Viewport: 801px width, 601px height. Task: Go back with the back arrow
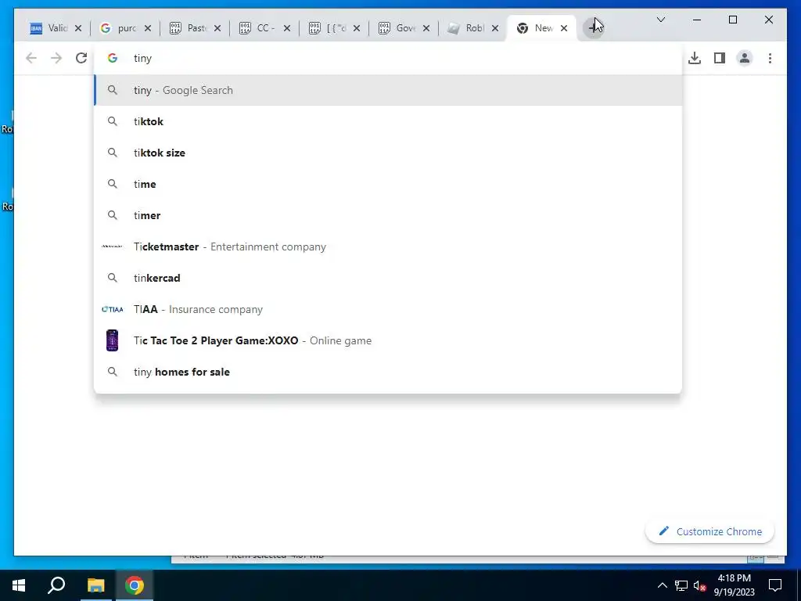(x=31, y=58)
